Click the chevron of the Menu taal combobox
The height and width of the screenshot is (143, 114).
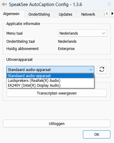click(x=104, y=33)
